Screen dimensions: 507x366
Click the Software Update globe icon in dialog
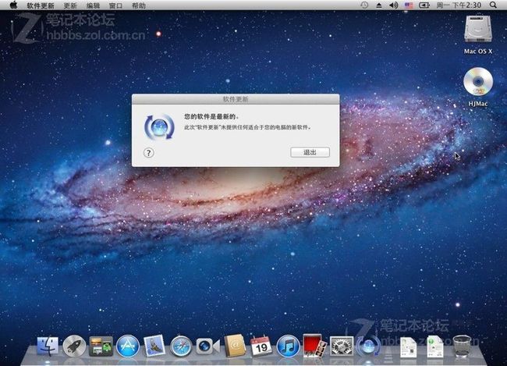click(159, 127)
